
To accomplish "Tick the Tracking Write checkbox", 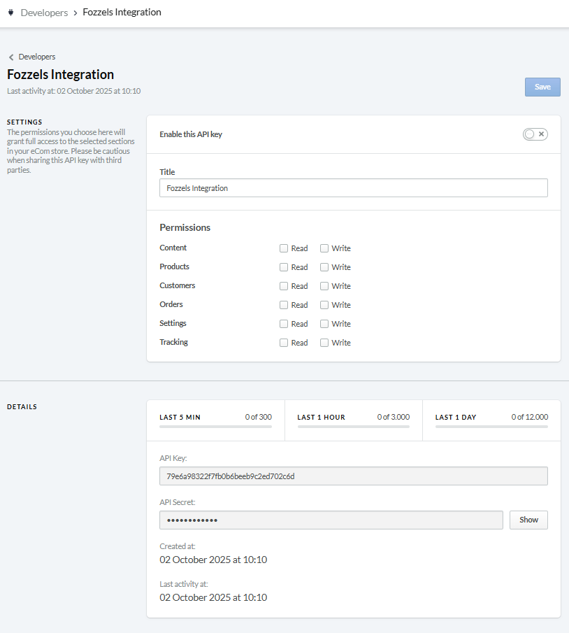I will [324, 343].
